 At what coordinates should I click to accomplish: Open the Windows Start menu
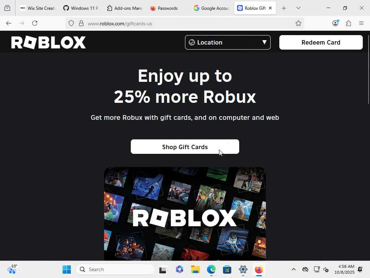point(66,269)
